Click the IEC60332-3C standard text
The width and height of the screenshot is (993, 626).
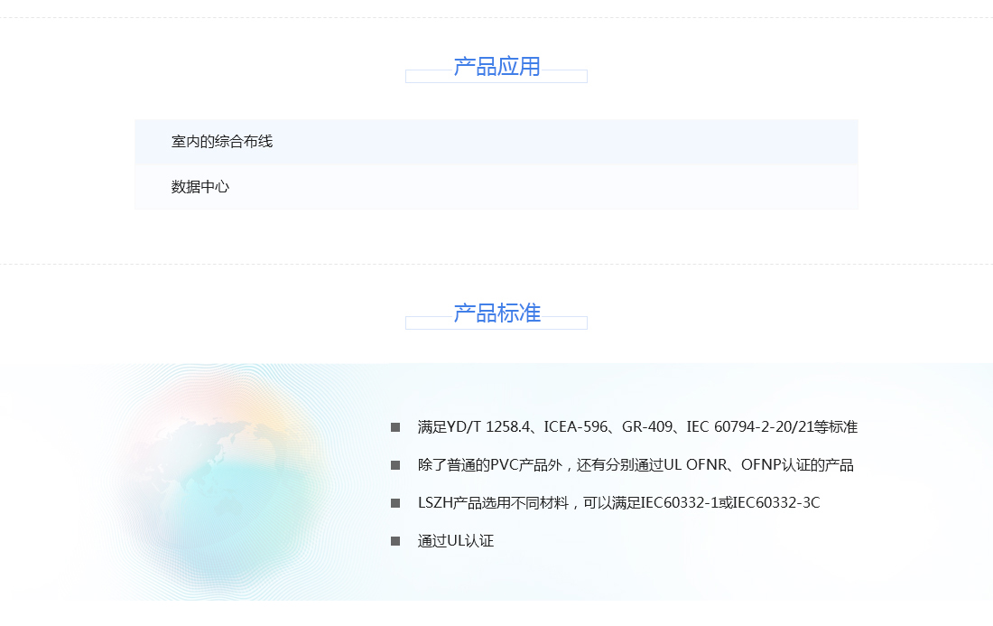click(x=776, y=503)
